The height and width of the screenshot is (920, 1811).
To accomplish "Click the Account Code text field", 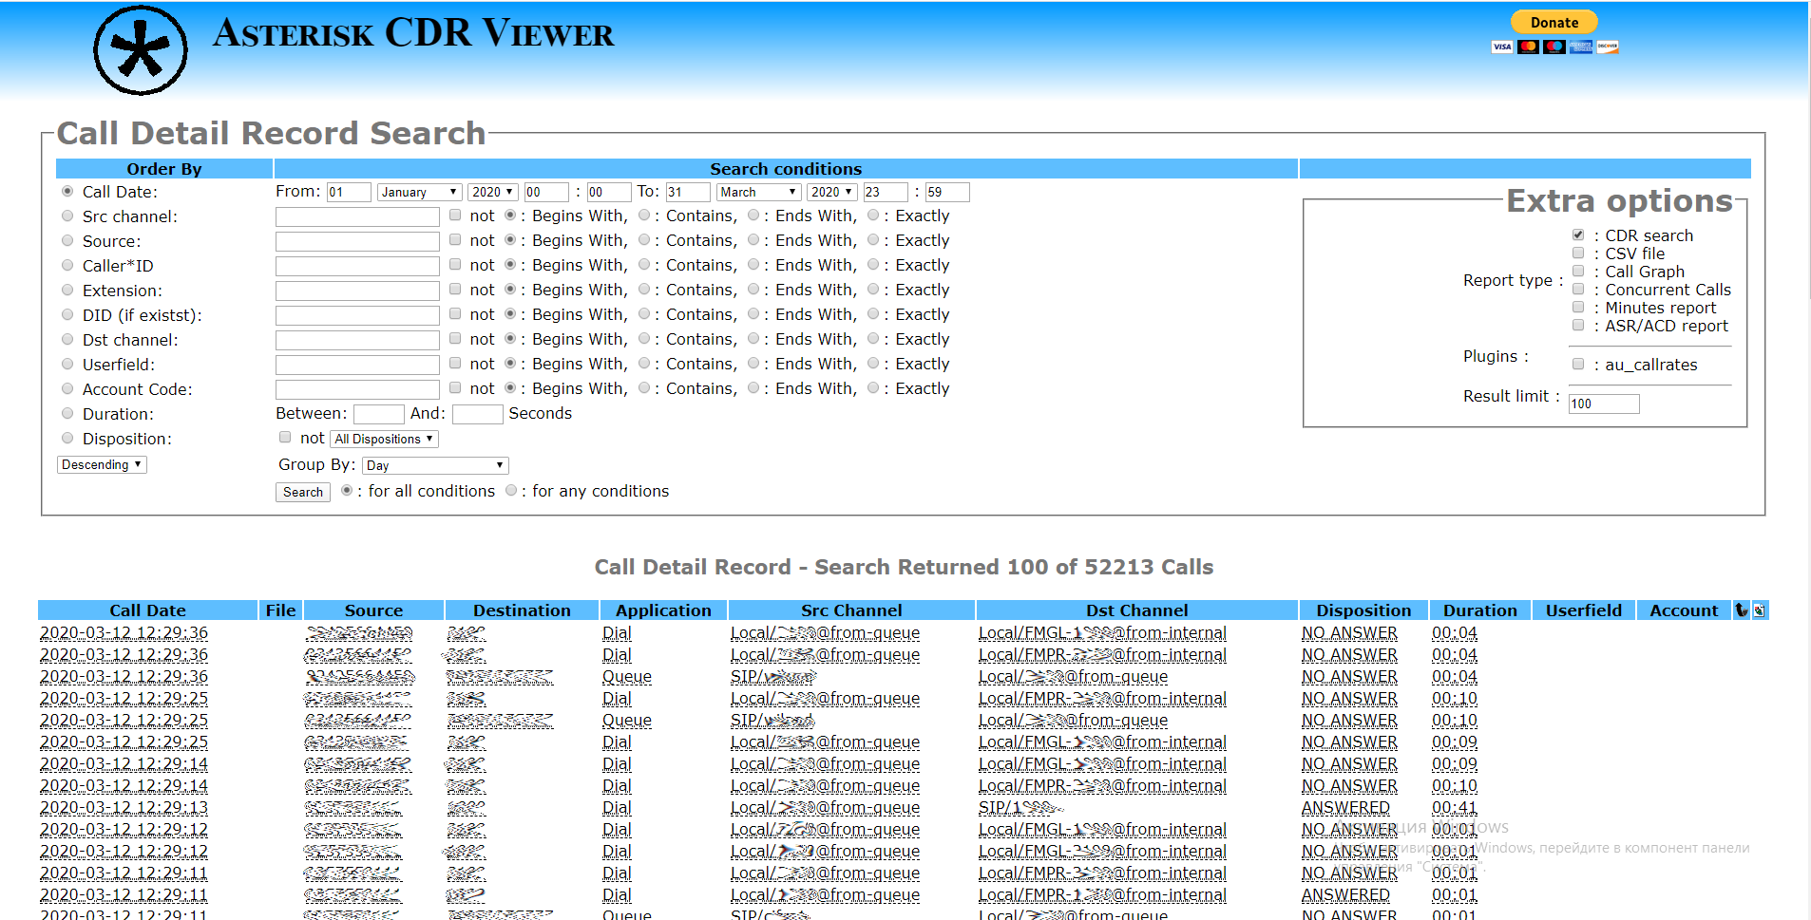I will pos(357,389).
